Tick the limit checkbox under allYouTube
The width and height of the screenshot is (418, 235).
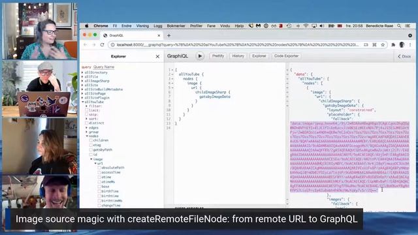87,110
